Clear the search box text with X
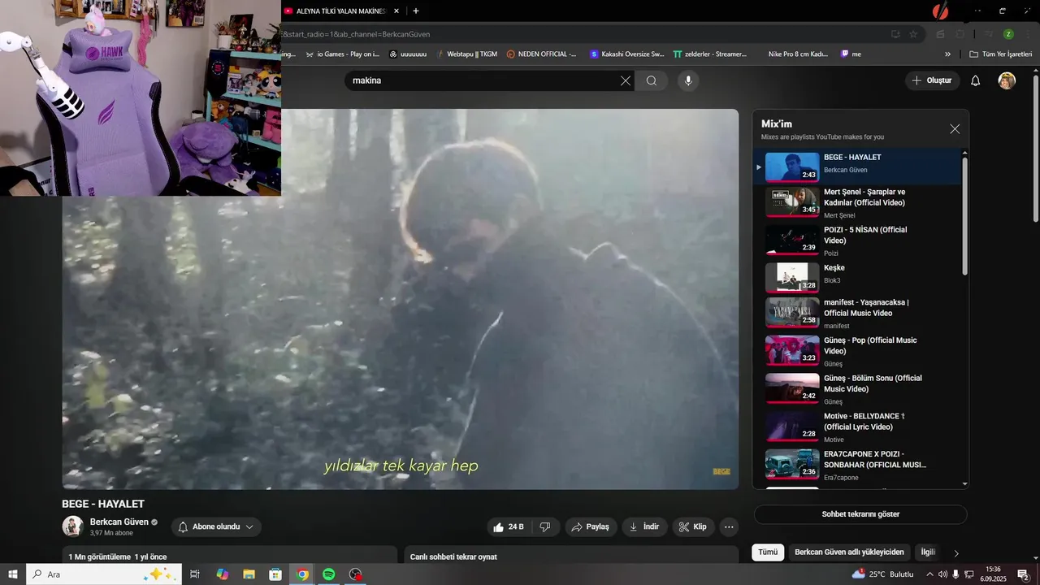The height and width of the screenshot is (585, 1040). pos(625,80)
